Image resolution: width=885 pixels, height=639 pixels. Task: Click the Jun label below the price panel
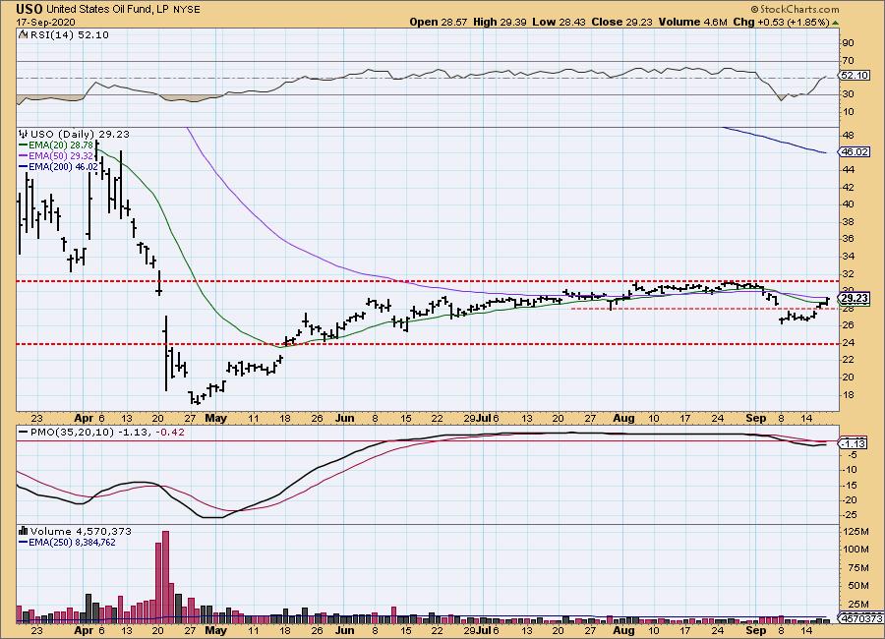[344, 418]
